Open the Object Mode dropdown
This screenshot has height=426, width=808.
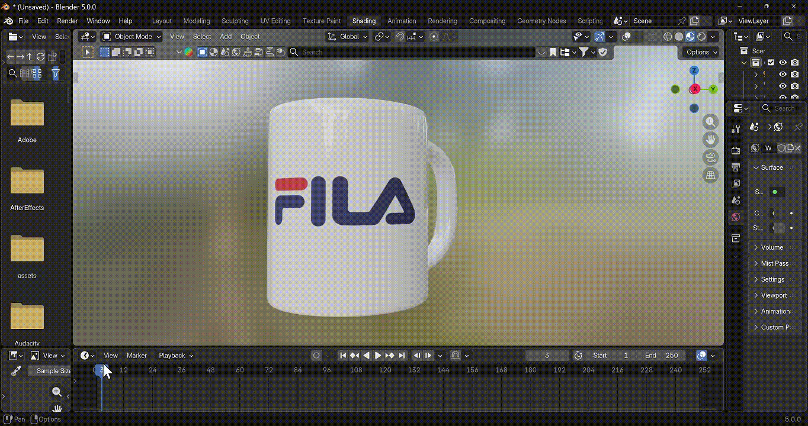[x=132, y=37]
